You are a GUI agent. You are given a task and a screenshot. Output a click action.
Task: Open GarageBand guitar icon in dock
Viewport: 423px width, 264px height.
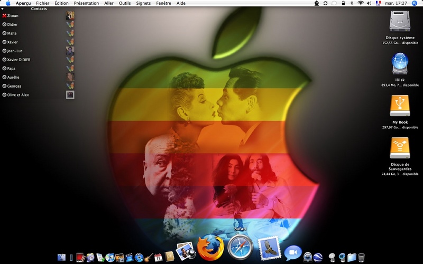pos(148,258)
